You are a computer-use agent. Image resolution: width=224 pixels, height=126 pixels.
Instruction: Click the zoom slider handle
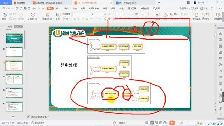(x=198, y=123)
